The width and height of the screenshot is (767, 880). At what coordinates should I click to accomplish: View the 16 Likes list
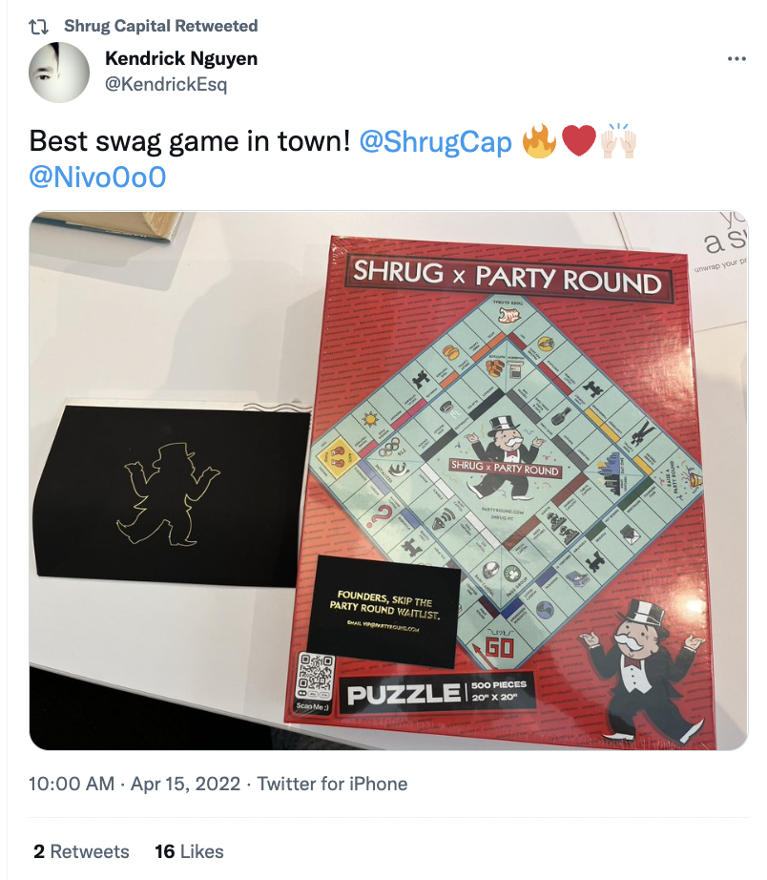point(189,851)
